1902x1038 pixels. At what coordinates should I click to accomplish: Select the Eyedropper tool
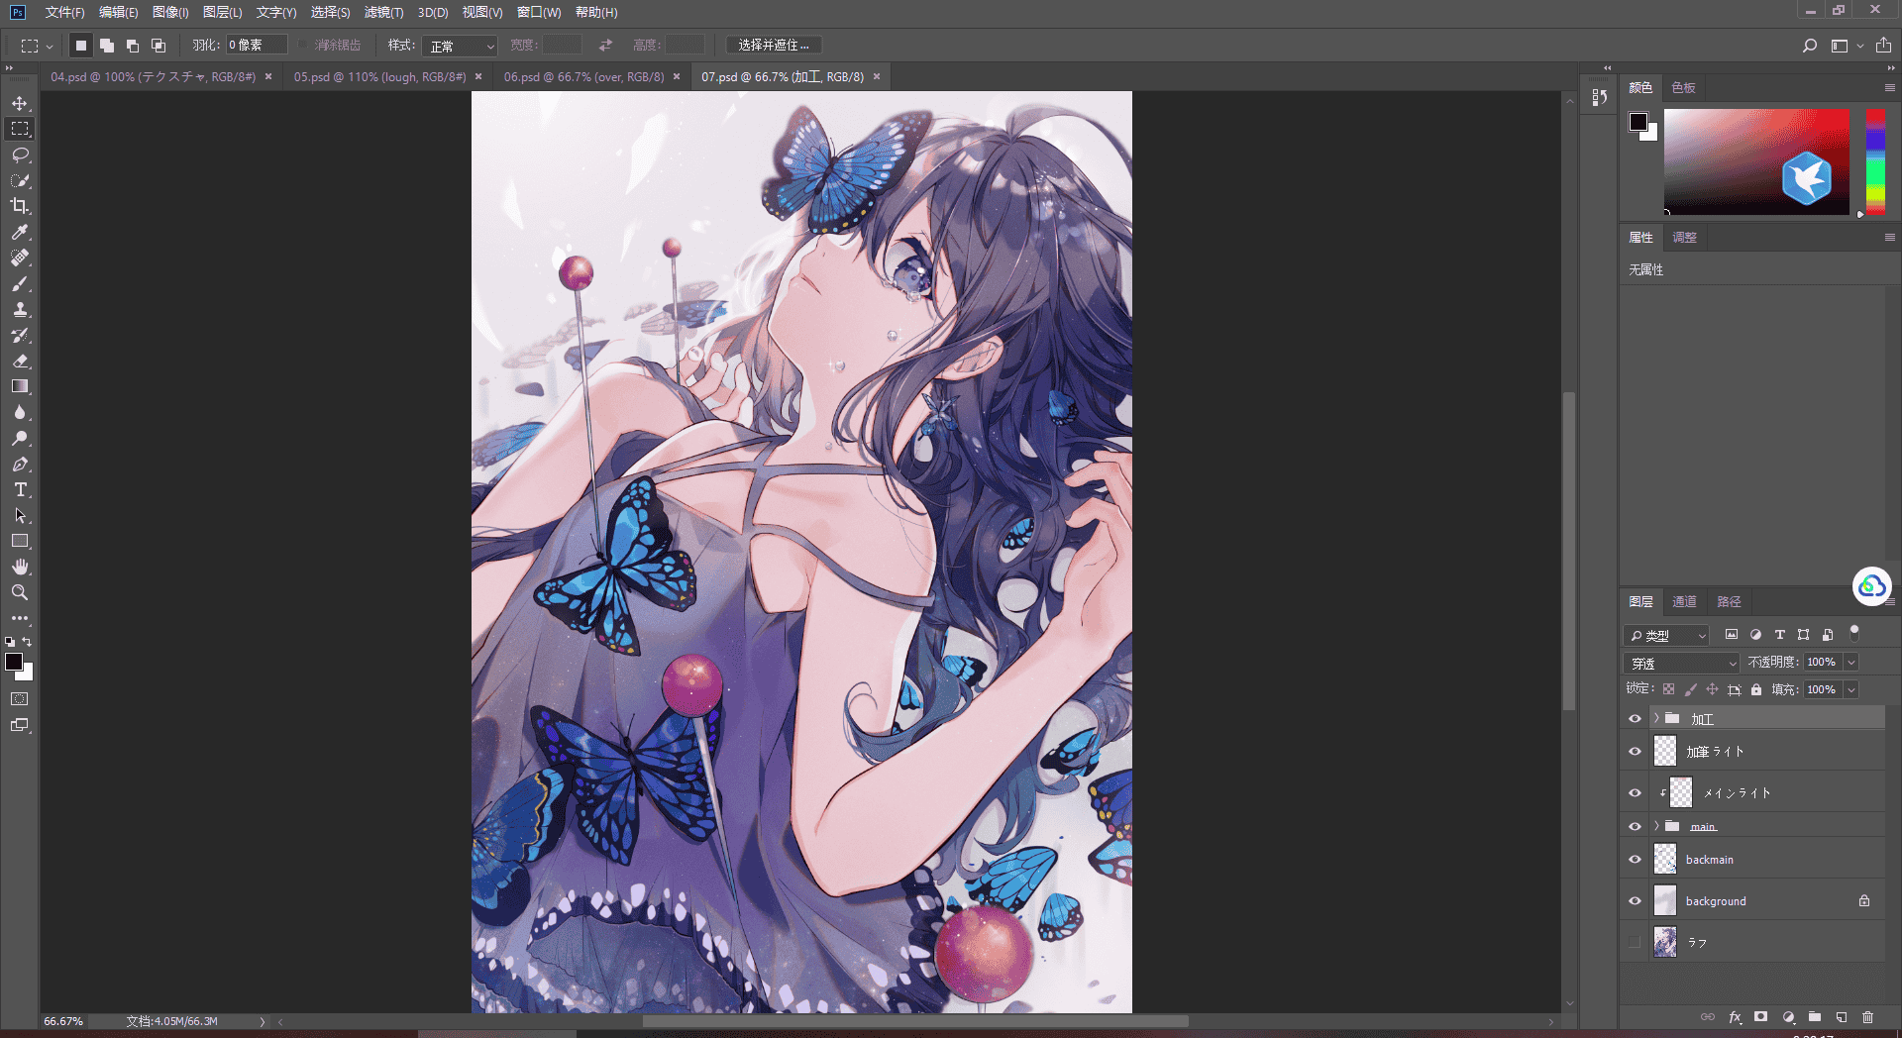tap(20, 232)
